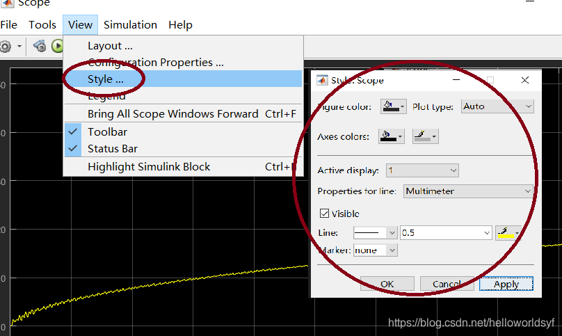The height and width of the screenshot is (336, 562).
Task: Open the Active display dropdown
Action: [422, 170]
